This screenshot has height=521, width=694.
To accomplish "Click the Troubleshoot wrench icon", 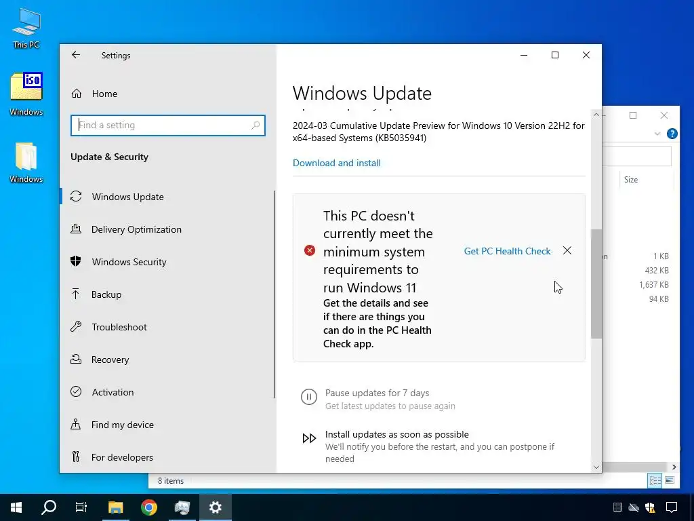I will (76, 326).
